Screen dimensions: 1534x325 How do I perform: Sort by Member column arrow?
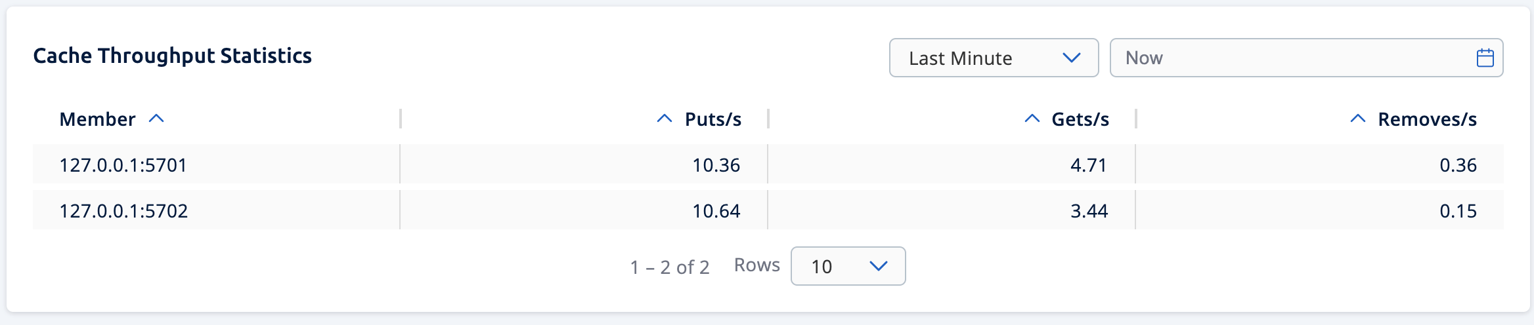point(156,119)
